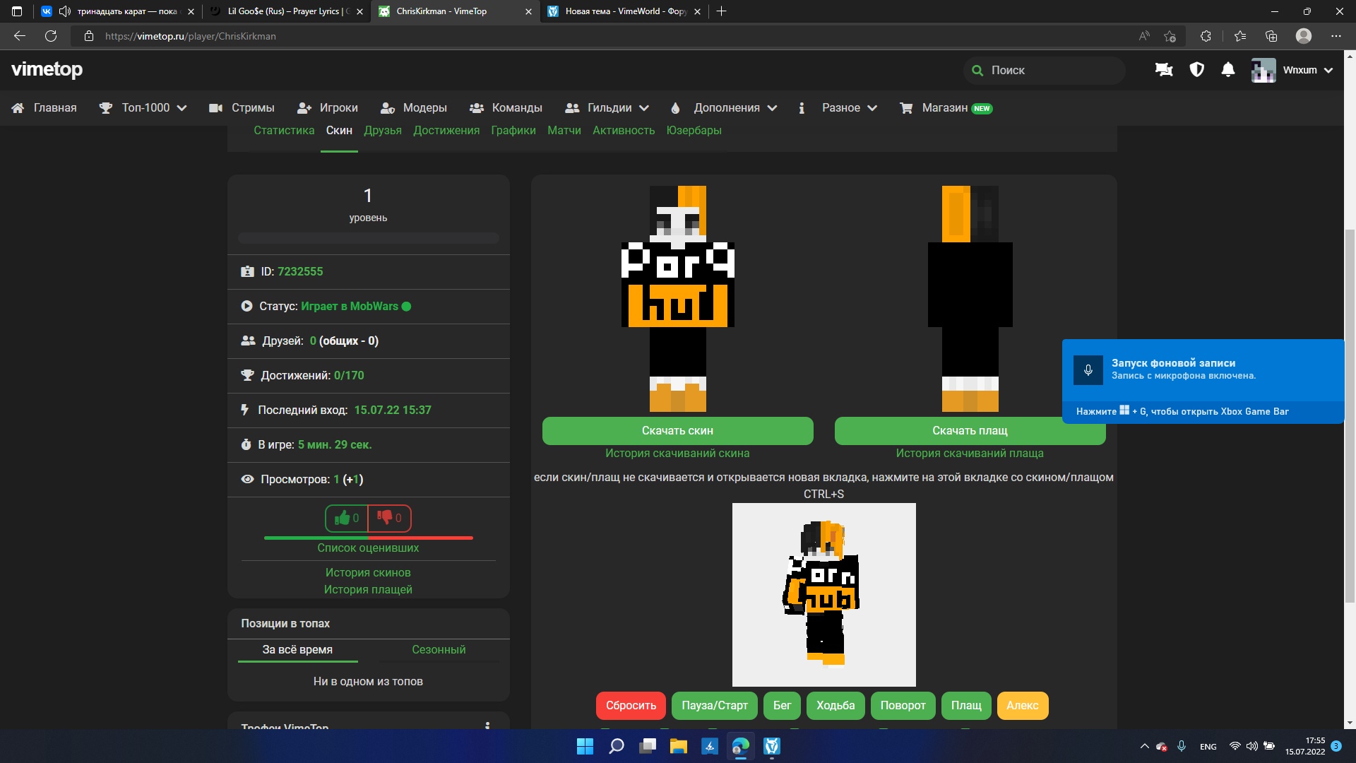
Task: Toggle the Алекс skin model button
Action: 1022,705
